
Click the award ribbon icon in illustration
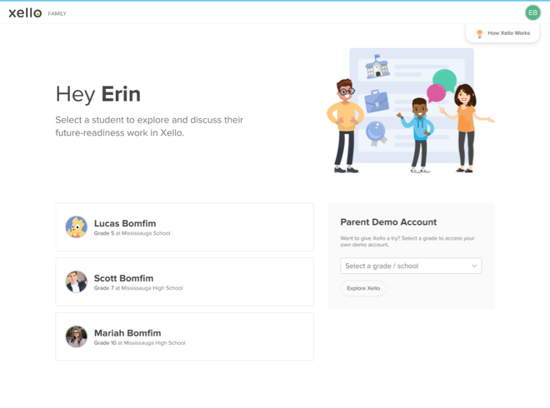coord(377,133)
